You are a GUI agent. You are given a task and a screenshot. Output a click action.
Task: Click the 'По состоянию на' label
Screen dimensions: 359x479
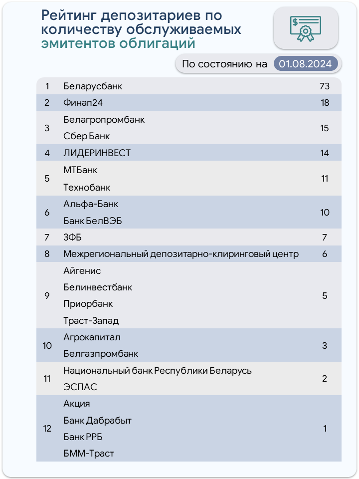click(x=224, y=64)
